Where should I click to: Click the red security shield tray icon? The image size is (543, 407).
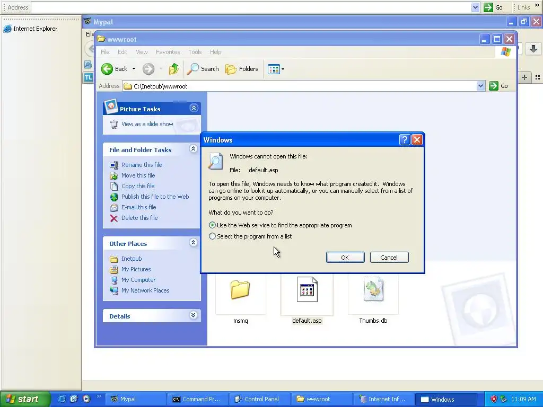pos(494,399)
